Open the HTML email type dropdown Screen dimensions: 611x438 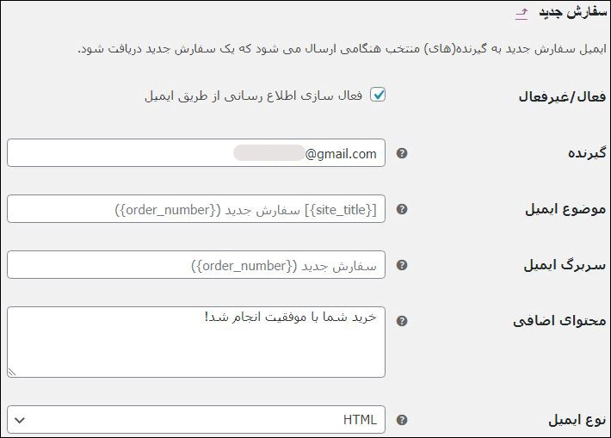(196, 420)
